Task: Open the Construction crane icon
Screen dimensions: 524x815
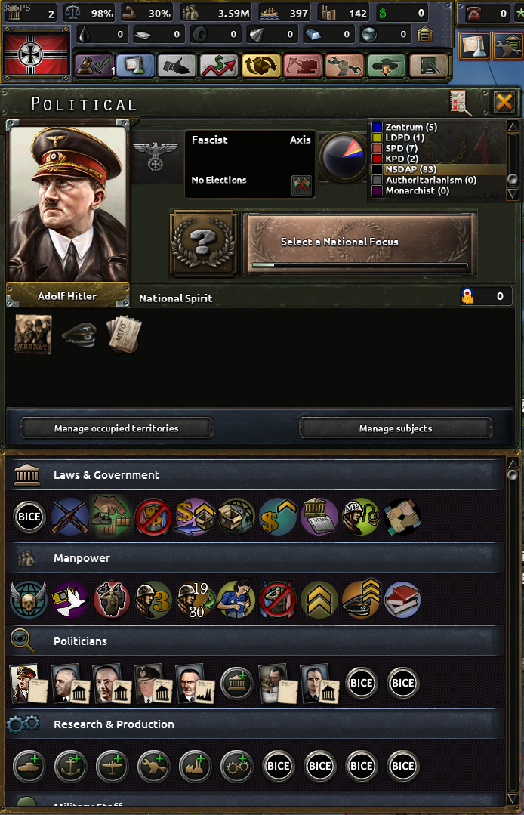Action: coord(302,66)
